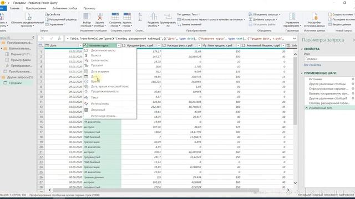Open the Управление dropdown in Запрос group
Viewport: 355px width, 199px height.
pos(55,24)
